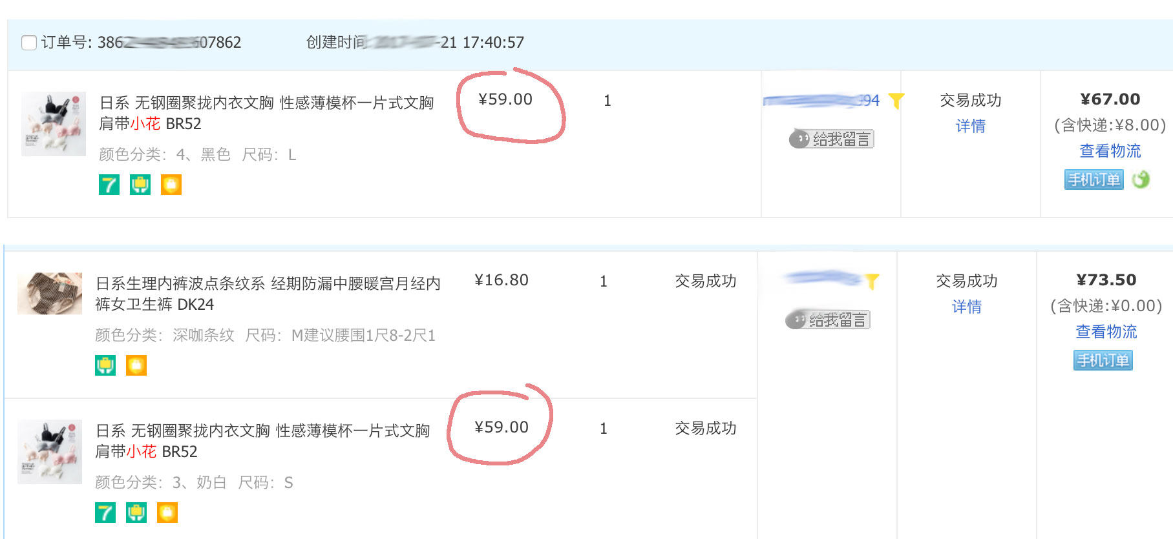Click green shield guarantee icon under DK24 item

point(105,366)
